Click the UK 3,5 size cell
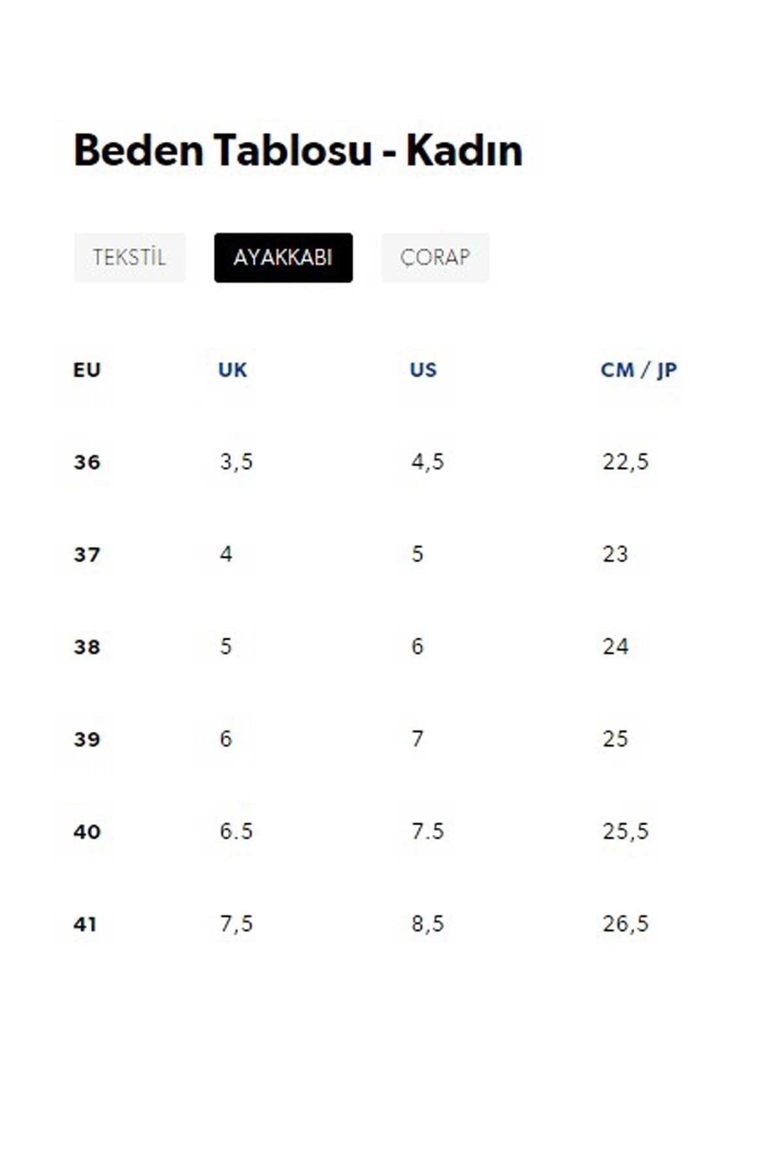784x1176 pixels. coord(236,462)
